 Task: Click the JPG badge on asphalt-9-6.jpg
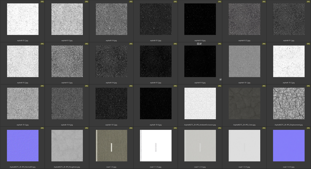click(220, 44)
